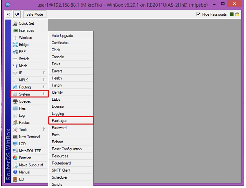Expand the IP submenu arrow
246x188 pixels.
pyautogui.click(x=44, y=73)
